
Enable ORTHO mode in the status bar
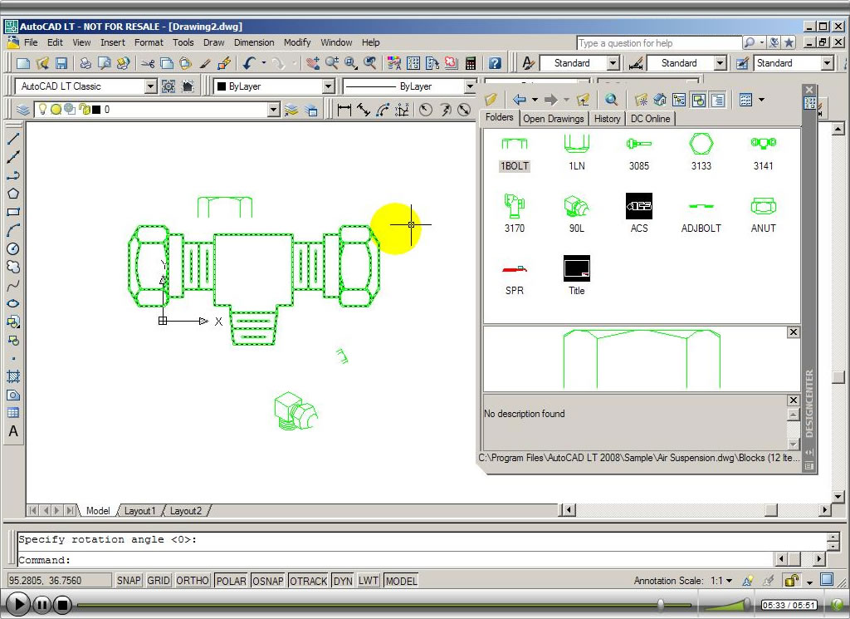(x=193, y=580)
